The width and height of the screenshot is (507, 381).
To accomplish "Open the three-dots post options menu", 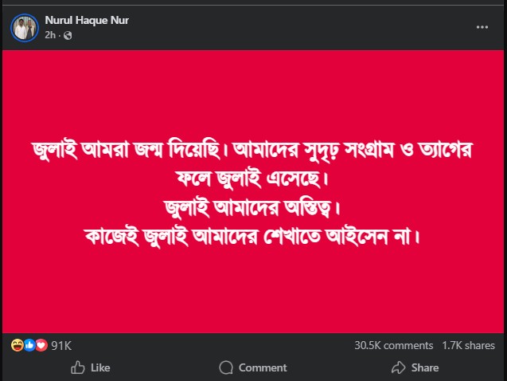I will pos(482,26).
